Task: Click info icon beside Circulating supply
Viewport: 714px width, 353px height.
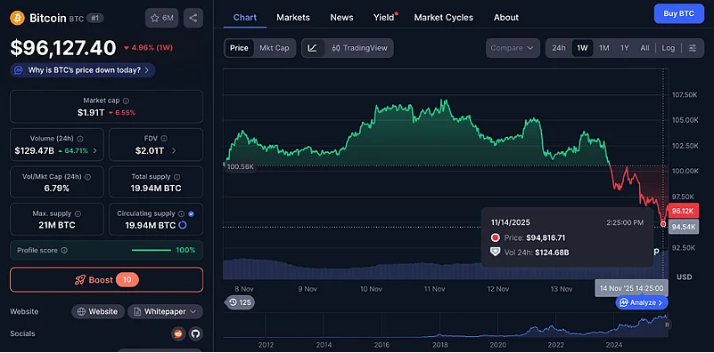Action: pos(181,213)
